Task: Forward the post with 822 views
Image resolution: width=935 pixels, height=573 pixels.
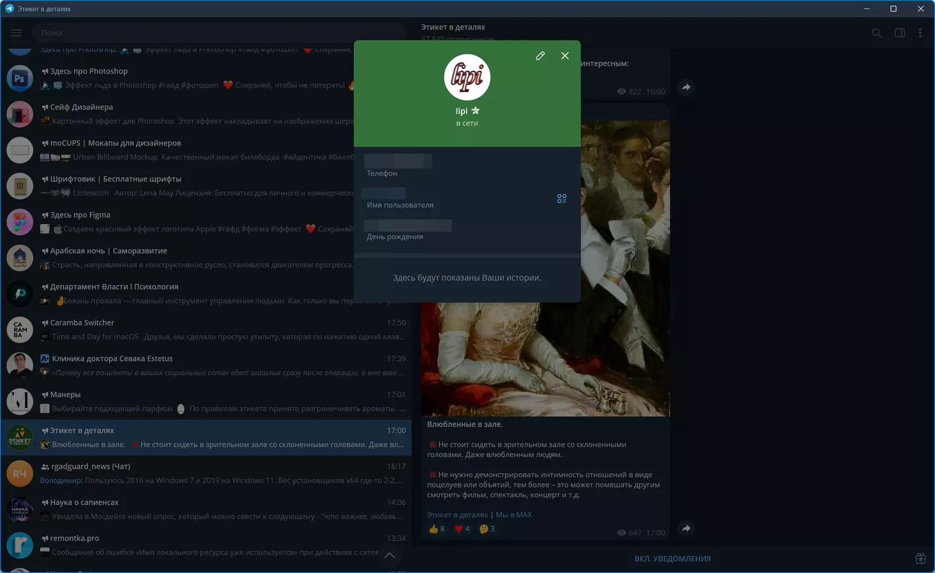Action: click(686, 87)
